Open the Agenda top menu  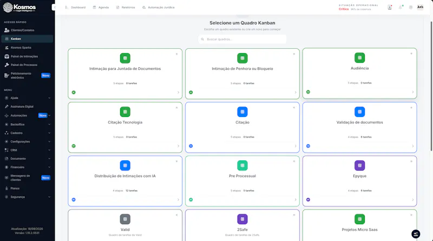pyautogui.click(x=101, y=8)
